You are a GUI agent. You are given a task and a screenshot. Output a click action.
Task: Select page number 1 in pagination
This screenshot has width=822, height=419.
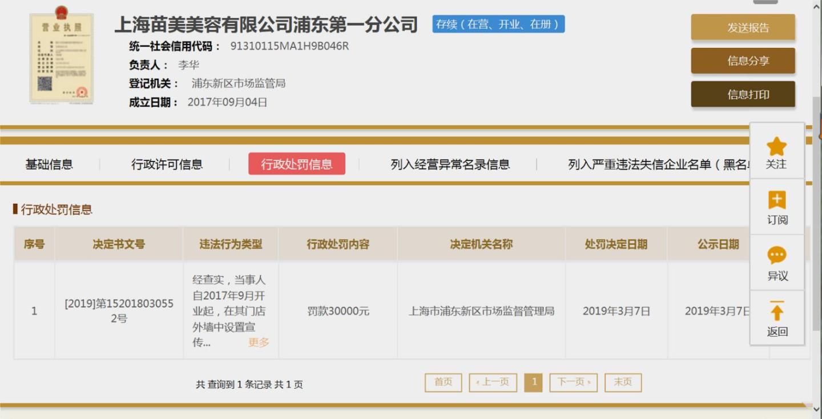click(x=533, y=382)
